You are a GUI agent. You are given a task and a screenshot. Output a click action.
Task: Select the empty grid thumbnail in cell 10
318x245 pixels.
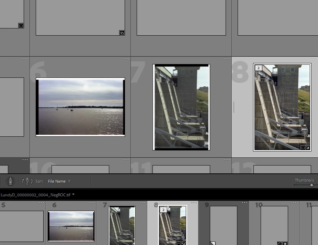tap(80, 169)
